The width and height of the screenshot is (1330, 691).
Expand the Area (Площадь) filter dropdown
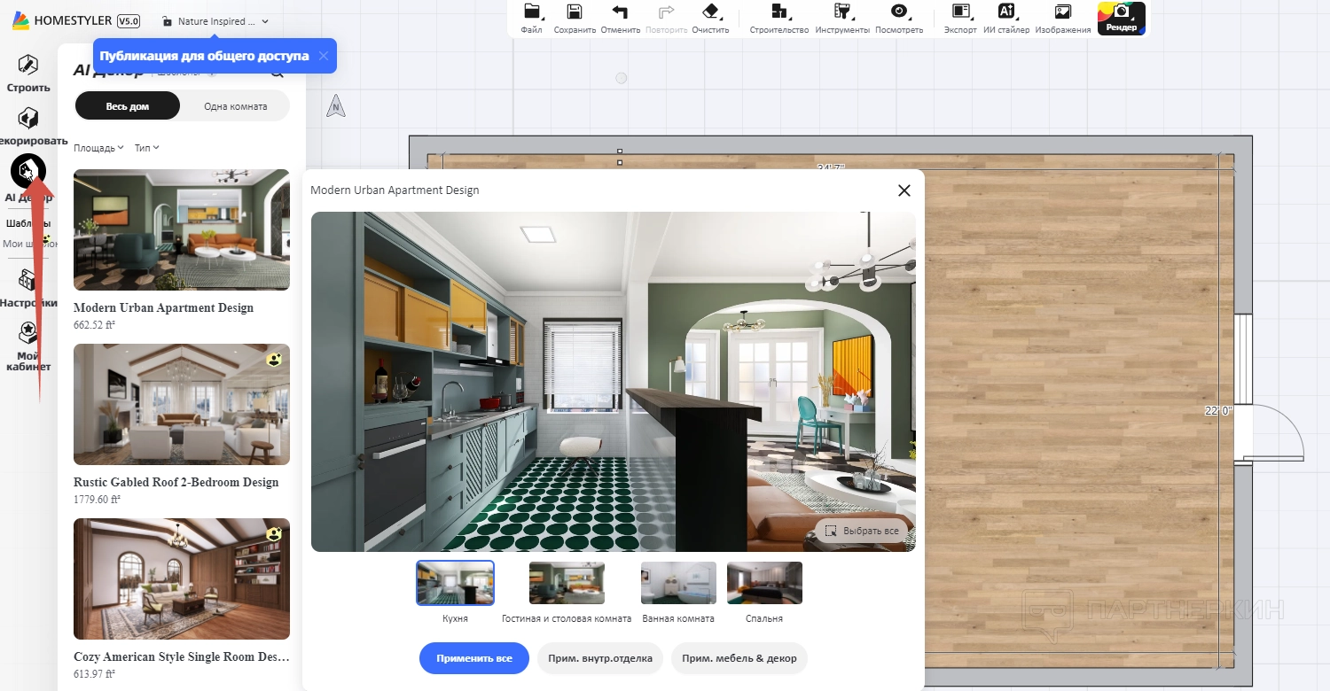coord(98,148)
